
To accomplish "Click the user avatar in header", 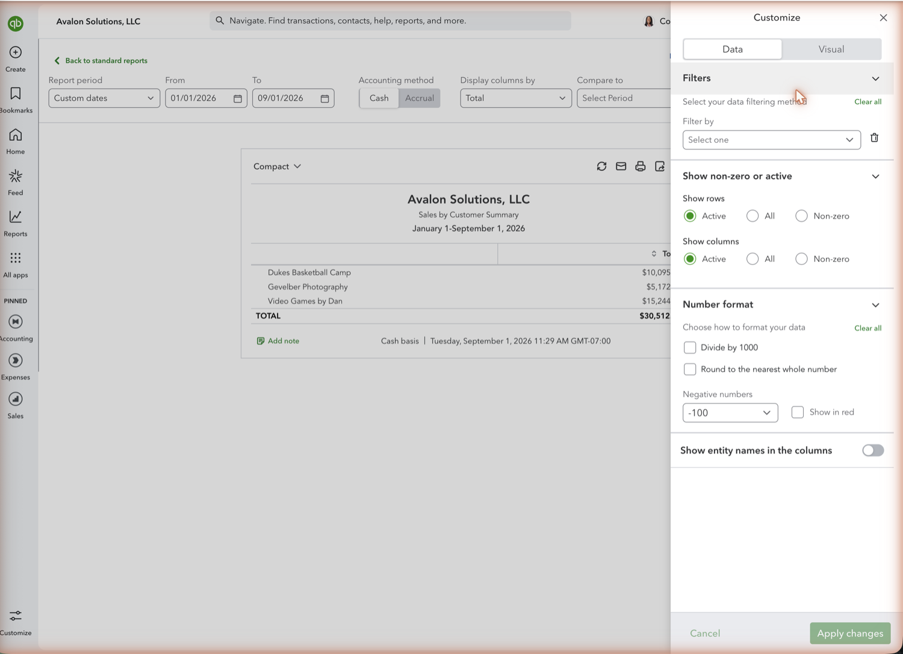I will (648, 21).
